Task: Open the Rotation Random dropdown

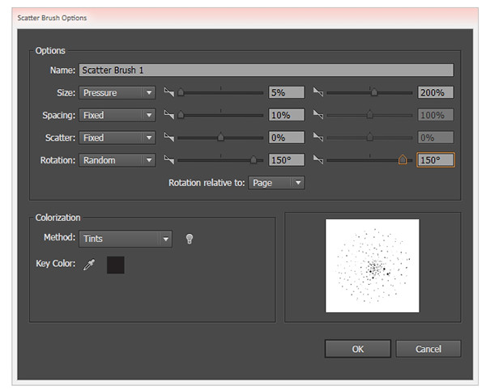Action: [117, 161]
